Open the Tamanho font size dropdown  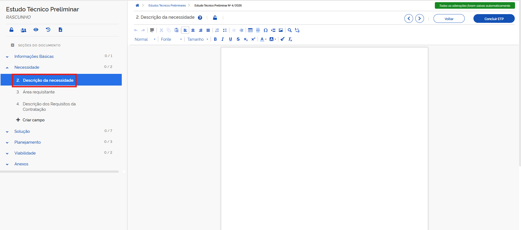(198, 39)
